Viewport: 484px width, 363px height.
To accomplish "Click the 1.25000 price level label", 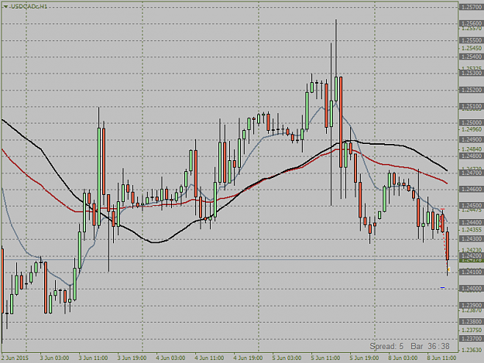I will click(472, 123).
